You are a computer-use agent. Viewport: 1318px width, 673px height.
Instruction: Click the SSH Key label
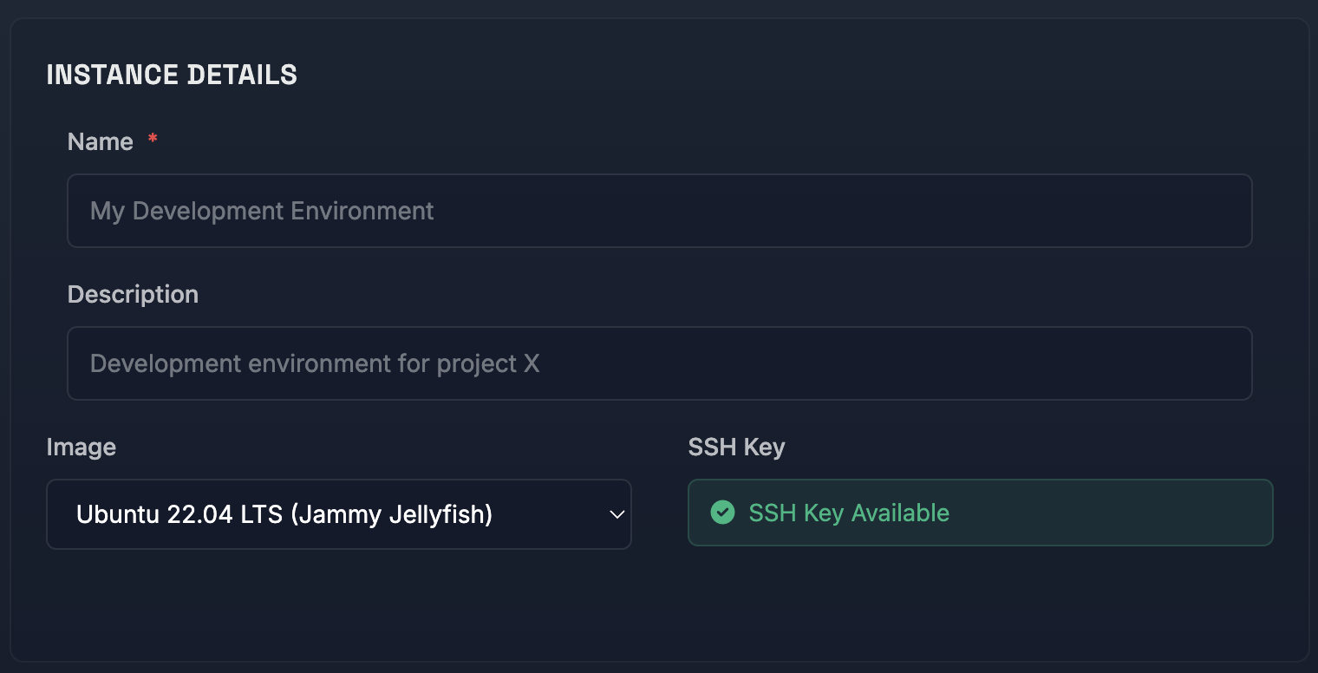[736, 447]
